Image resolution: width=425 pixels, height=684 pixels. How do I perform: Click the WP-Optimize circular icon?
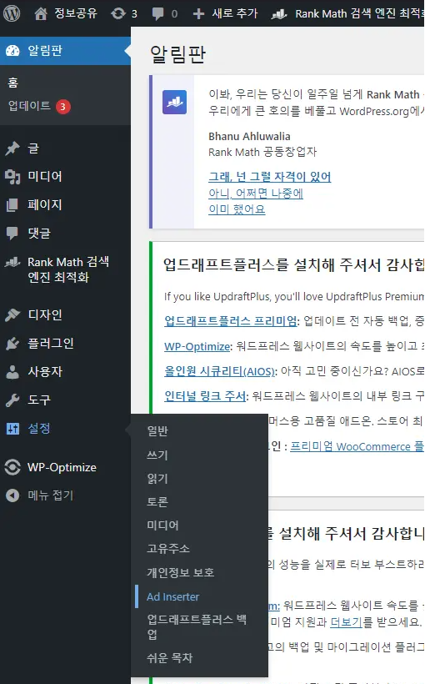(12, 467)
